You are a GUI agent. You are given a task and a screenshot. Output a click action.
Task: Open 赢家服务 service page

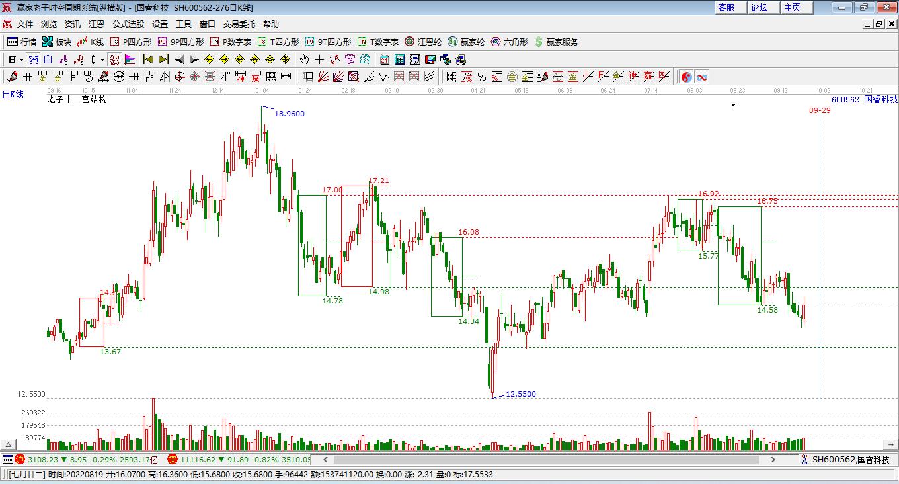pos(556,42)
